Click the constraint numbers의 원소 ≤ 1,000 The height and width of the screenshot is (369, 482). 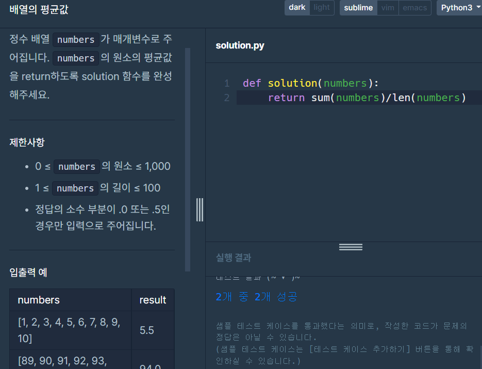click(x=103, y=166)
